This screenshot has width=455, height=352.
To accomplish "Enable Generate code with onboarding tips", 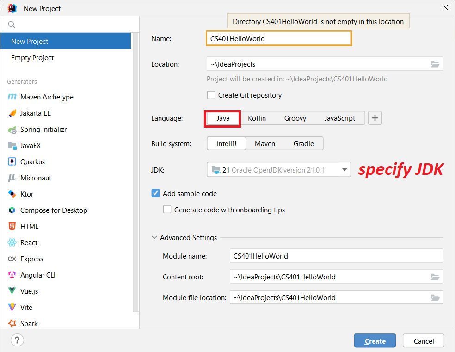I will coord(167,210).
